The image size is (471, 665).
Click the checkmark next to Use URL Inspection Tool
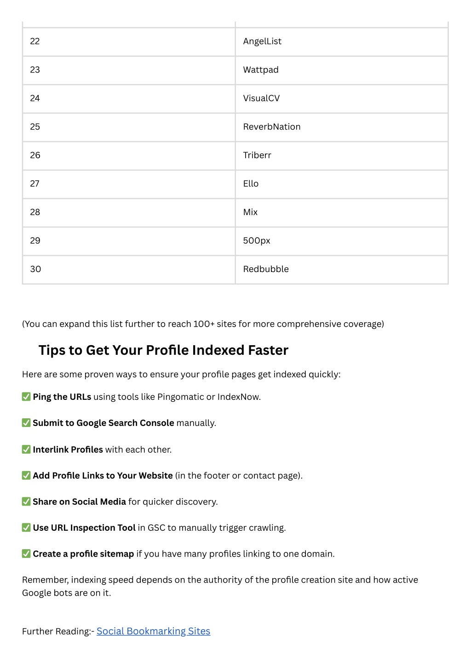click(26, 528)
